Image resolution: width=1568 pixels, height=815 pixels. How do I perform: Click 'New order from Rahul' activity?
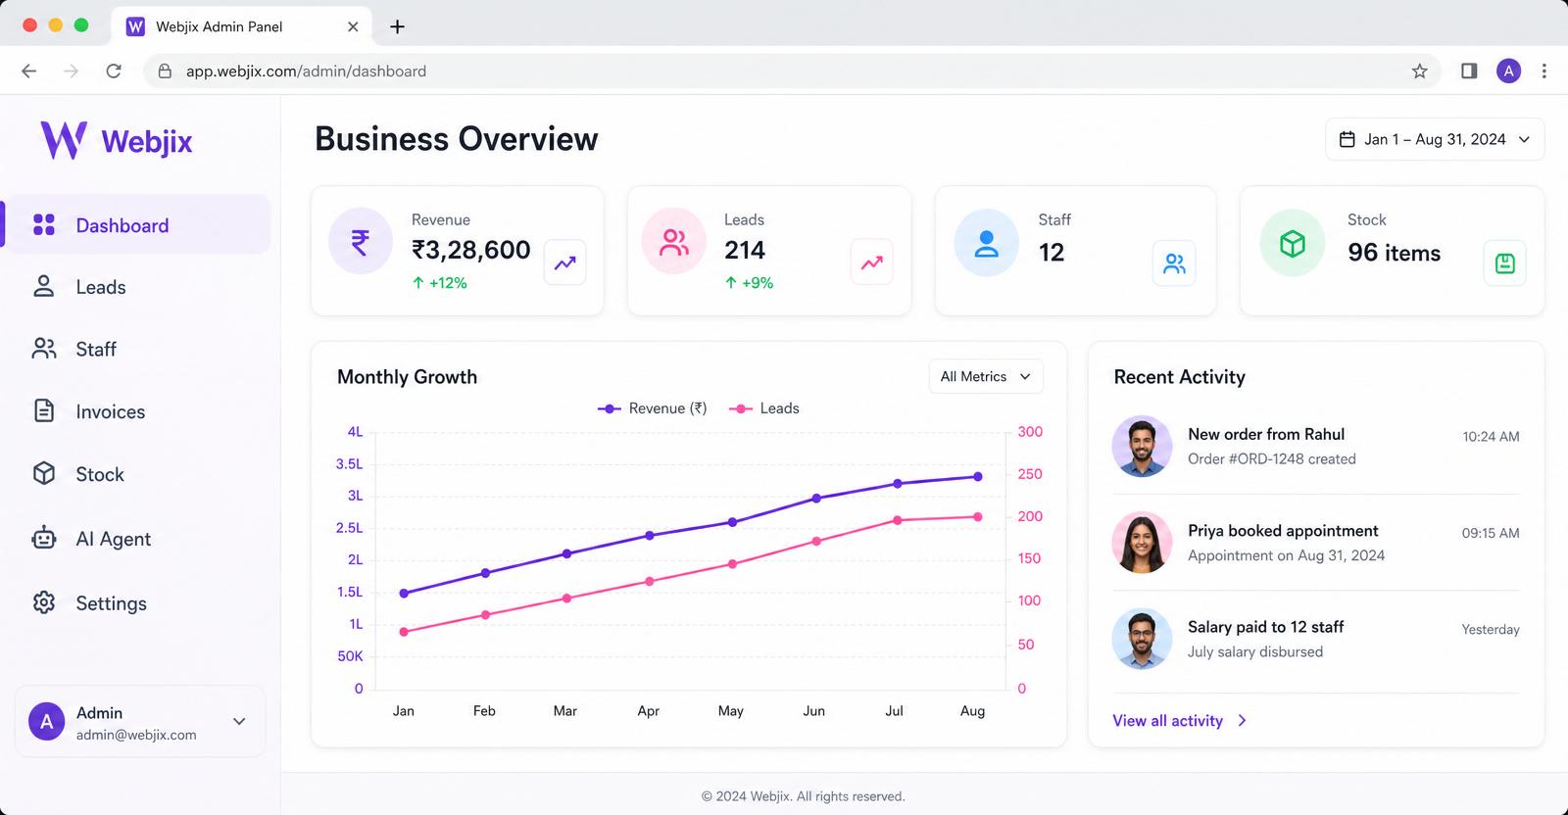[x=1266, y=434]
